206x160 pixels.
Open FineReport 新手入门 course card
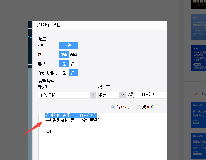click(x=198, y=115)
